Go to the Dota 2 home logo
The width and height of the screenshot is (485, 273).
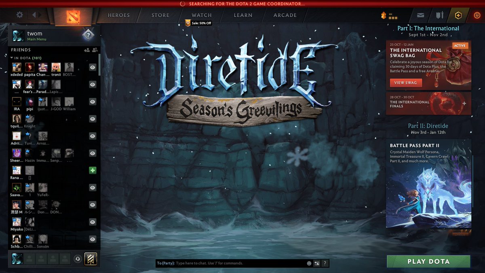tap(73, 16)
